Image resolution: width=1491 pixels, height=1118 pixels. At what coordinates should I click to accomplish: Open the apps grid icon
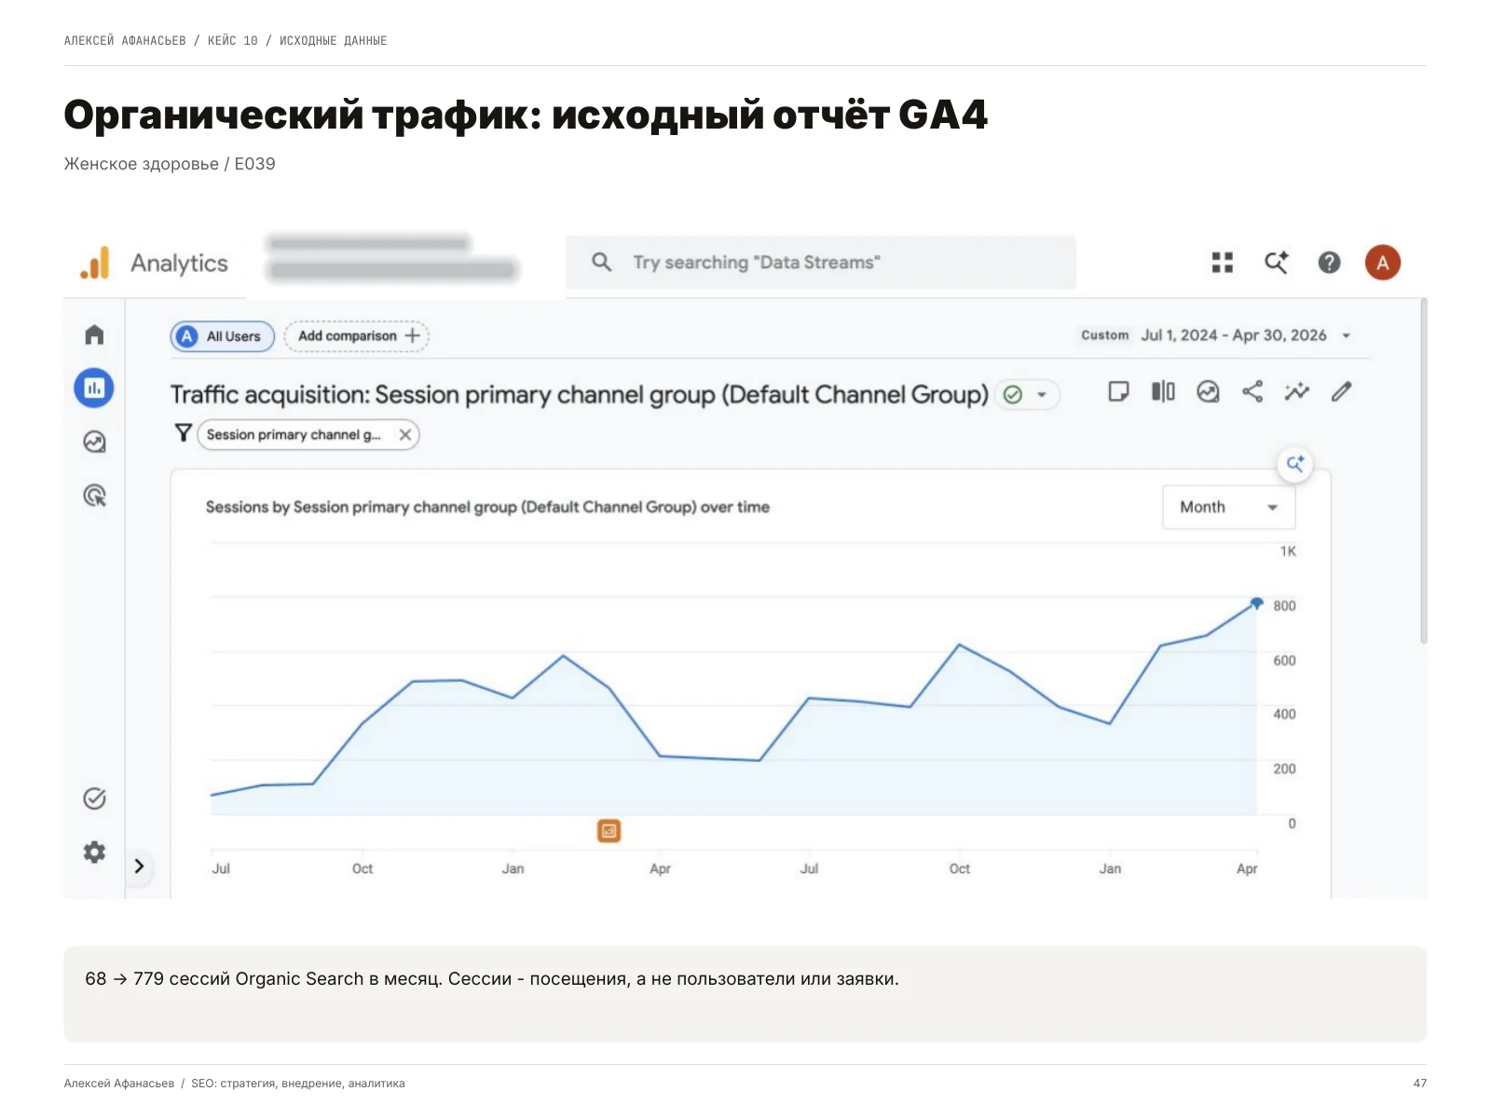tap(1223, 263)
